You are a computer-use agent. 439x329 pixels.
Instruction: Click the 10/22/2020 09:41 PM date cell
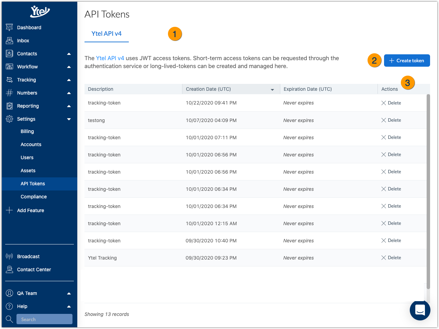point(231,103)
